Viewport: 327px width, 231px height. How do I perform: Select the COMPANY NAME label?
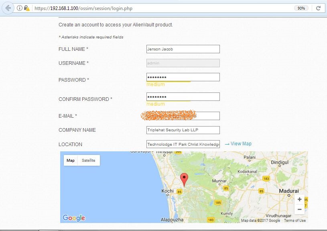coord(77,130)
